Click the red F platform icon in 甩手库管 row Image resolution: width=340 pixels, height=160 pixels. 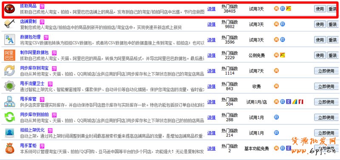click(300, 101)
